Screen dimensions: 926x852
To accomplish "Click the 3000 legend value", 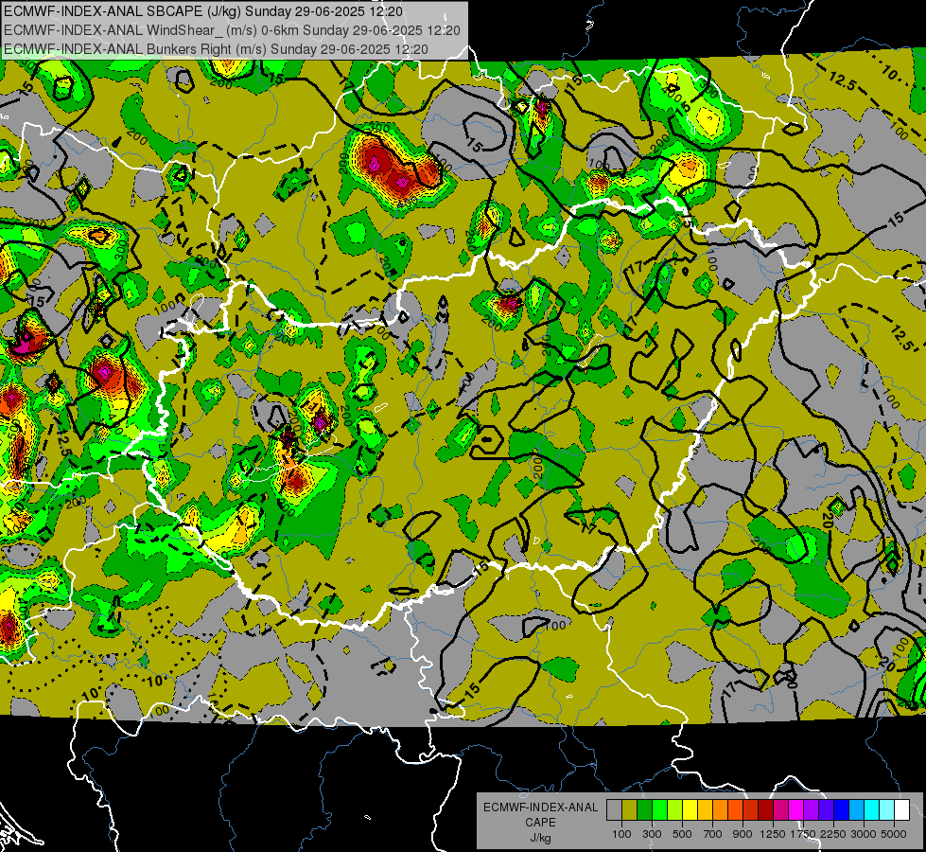I will point(864,834).
